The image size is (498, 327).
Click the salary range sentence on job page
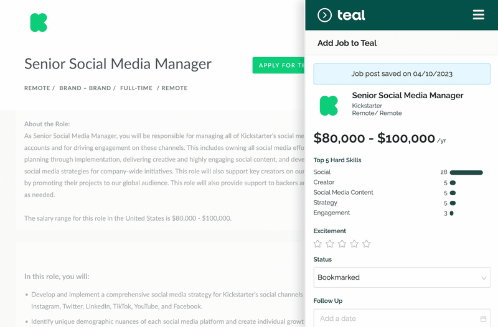coord(128,218)
